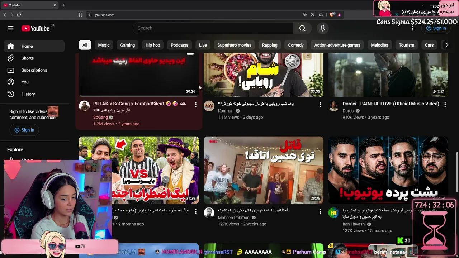Open History in the sidebar
The image size is (459, 258).
click(34, 94)
